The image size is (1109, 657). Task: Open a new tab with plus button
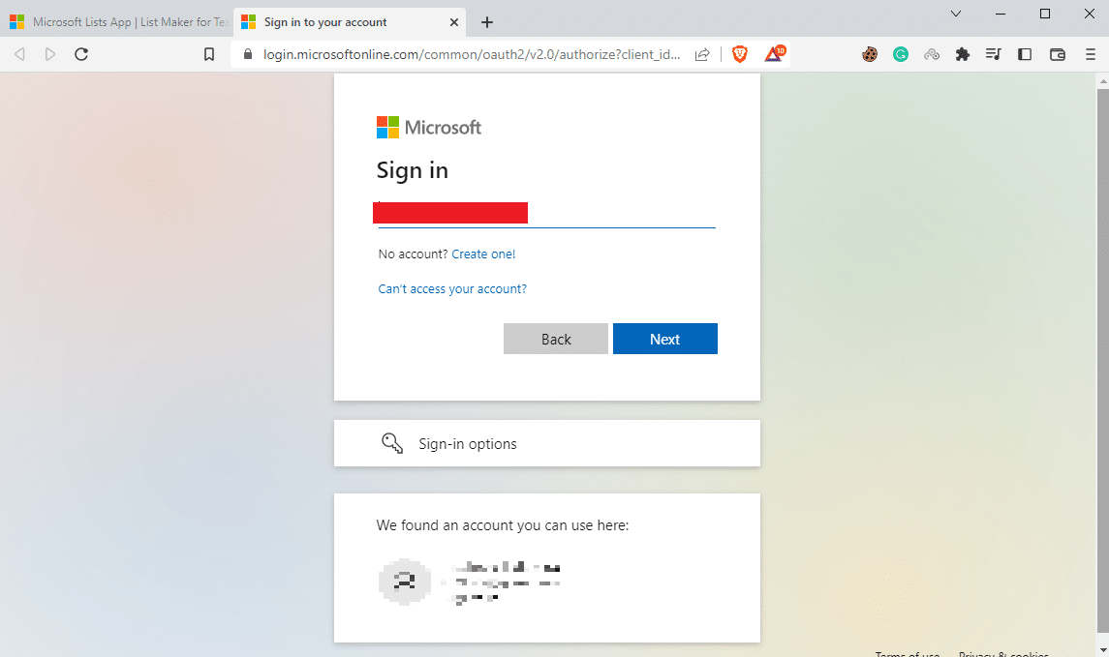(x=486, y=22)
